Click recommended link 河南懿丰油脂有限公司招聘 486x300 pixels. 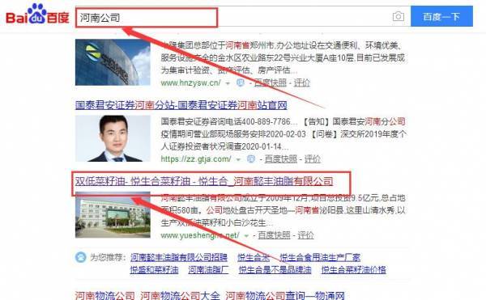179,257
